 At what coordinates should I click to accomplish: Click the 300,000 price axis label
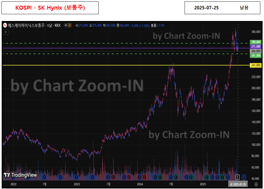click(256, 32)
